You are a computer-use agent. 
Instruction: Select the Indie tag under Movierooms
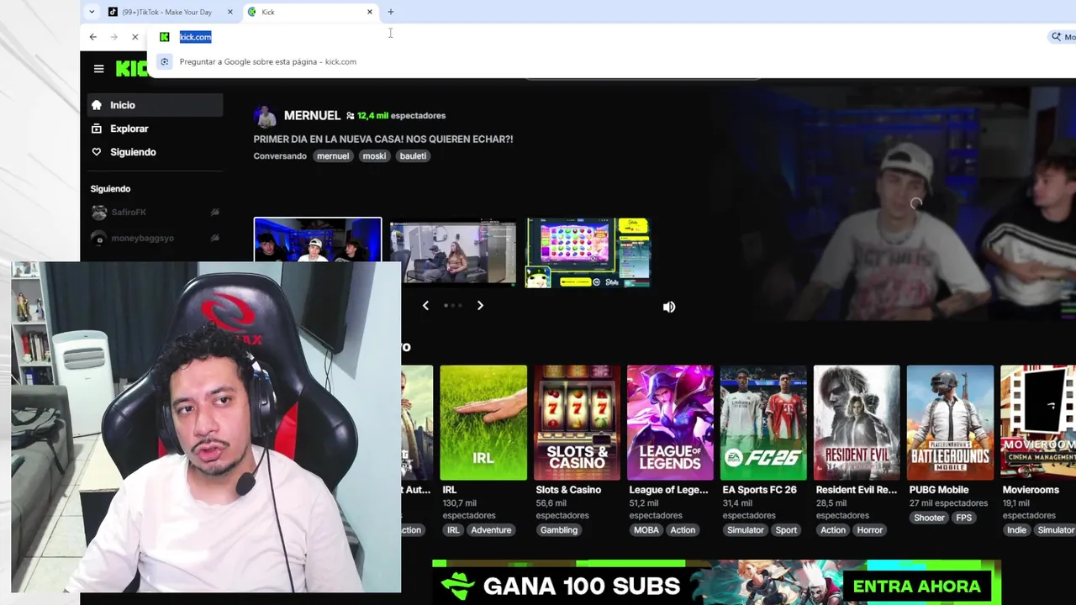(1017, 530)
